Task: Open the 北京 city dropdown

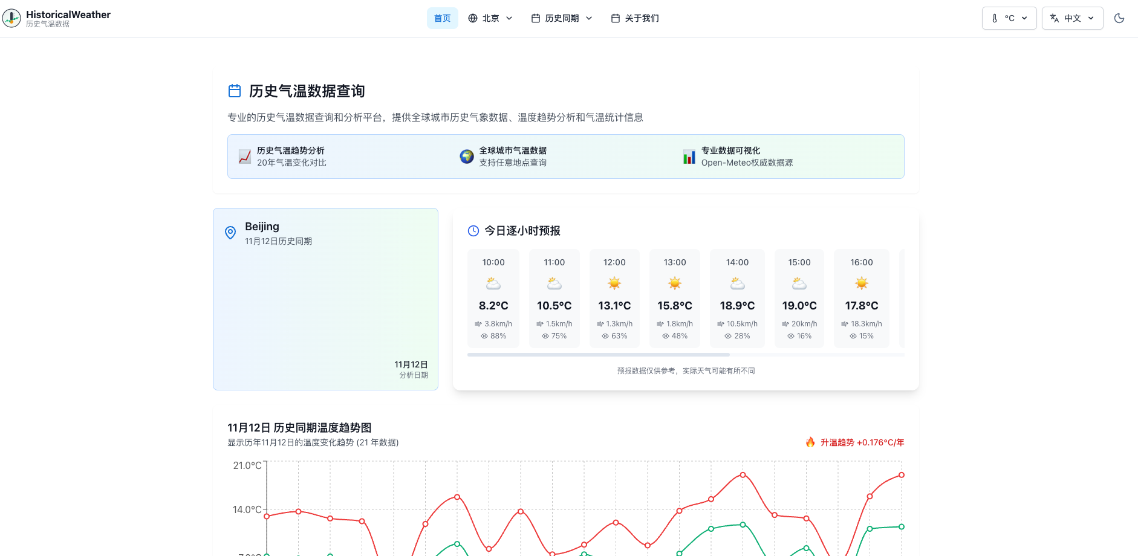Action: pos(491,18)
